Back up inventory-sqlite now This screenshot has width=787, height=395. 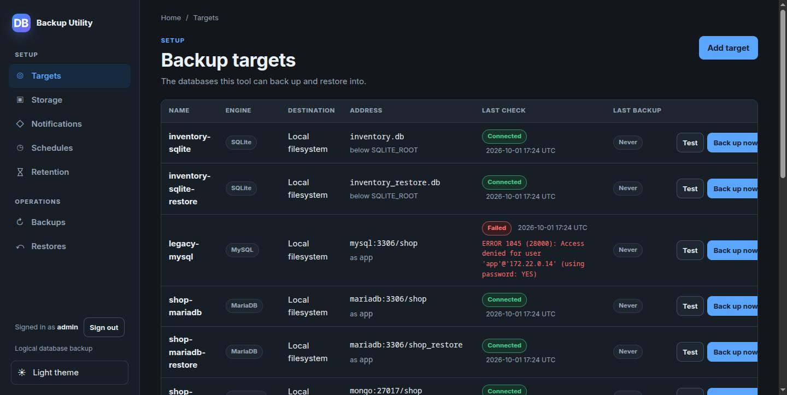[x=732, y=143]
